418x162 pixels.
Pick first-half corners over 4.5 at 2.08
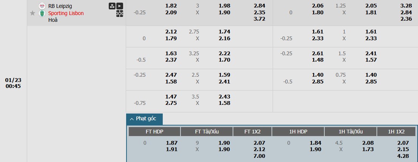pos(368,143)
